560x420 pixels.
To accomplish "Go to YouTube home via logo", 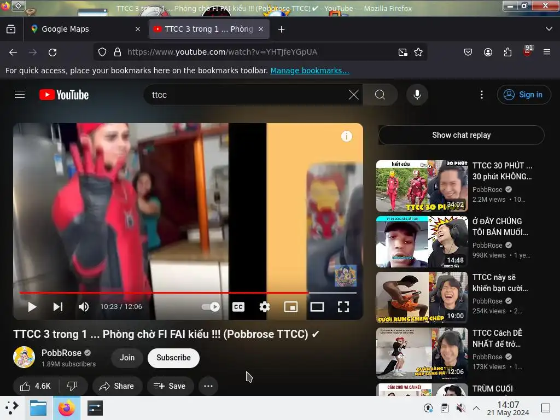I will coord(64,95).
